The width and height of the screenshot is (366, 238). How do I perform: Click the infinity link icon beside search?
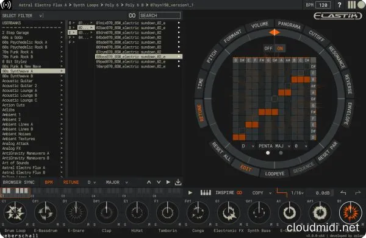click(132, 16)
